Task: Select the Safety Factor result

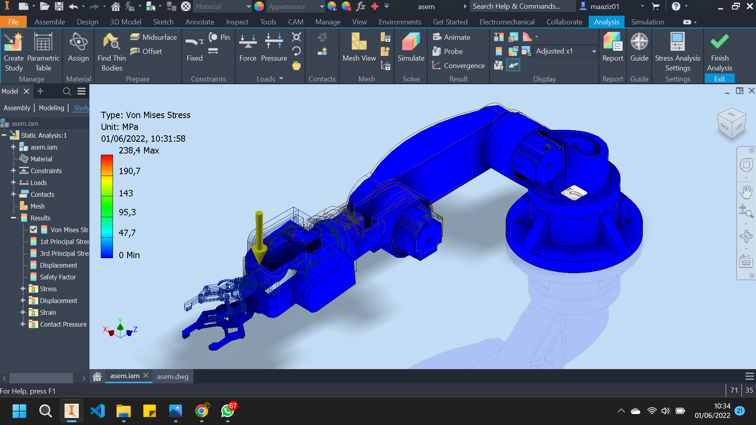Action: click(58, 277)
